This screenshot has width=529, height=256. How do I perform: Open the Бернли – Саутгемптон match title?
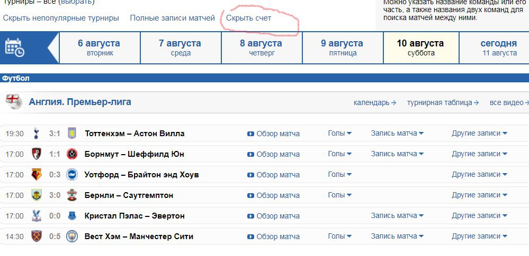point(129,195)
